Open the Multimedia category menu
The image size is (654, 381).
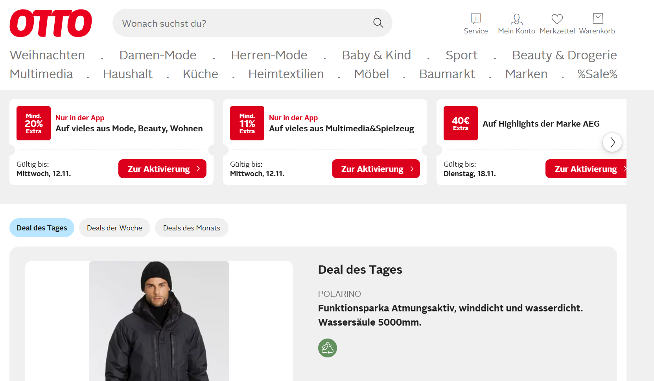pyautogui.click(x=41, y=74)
